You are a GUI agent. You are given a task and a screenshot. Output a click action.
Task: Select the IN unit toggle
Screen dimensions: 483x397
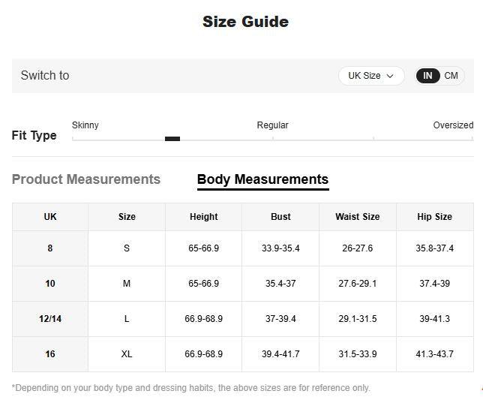pyautogui.click(x=427, y=76)
